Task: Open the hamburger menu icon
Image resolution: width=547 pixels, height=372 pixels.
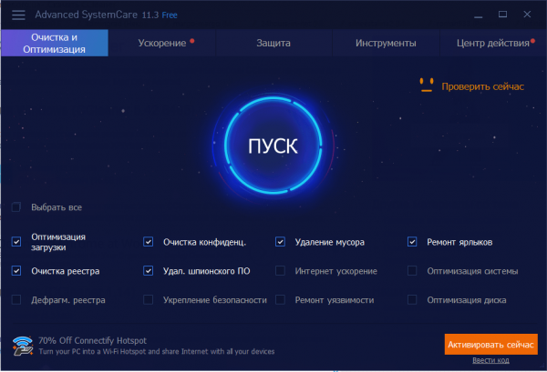Action: click(18, 15)
